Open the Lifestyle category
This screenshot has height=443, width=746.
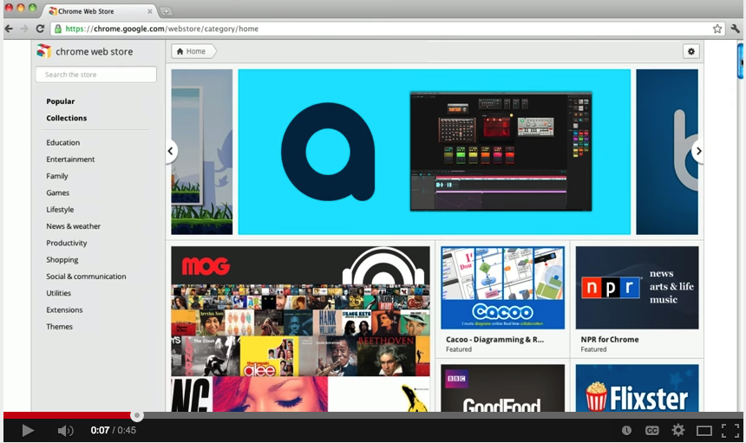[60, 210]
